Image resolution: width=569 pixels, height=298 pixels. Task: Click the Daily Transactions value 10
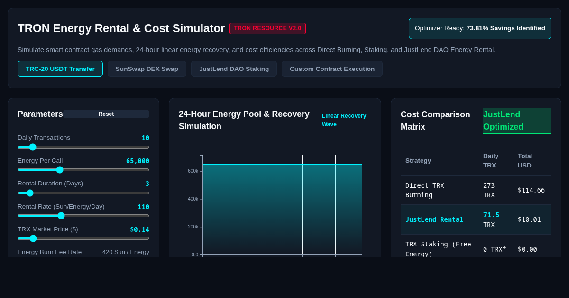[x=146, y=138]
